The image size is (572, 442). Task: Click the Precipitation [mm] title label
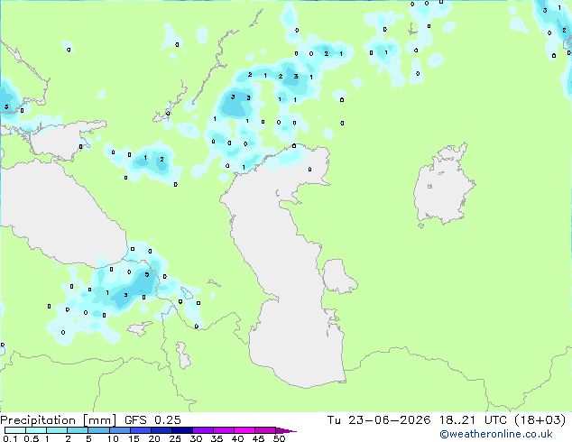coord(59,420)
